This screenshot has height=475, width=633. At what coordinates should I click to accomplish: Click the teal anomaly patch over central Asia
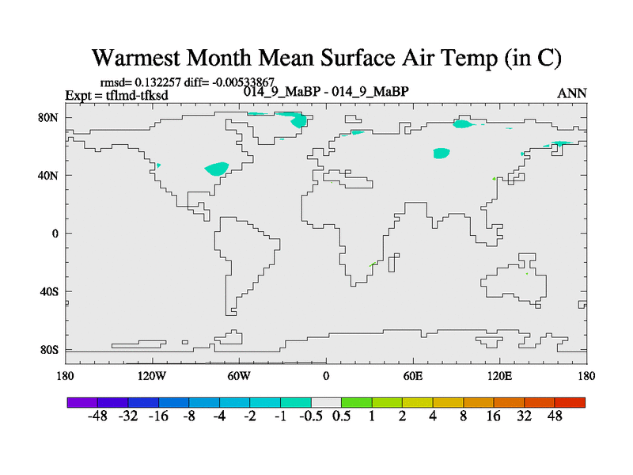442,153
